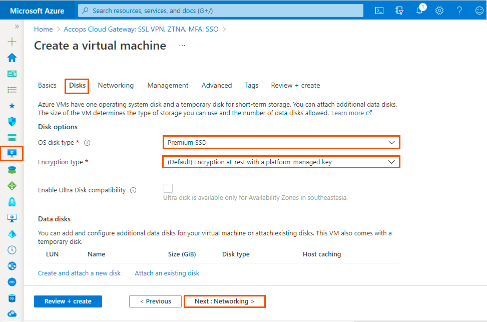The width and height of the screenshot is (487, 322).
Task: Follow the Learn more link
Action: [x=351, y=113]
